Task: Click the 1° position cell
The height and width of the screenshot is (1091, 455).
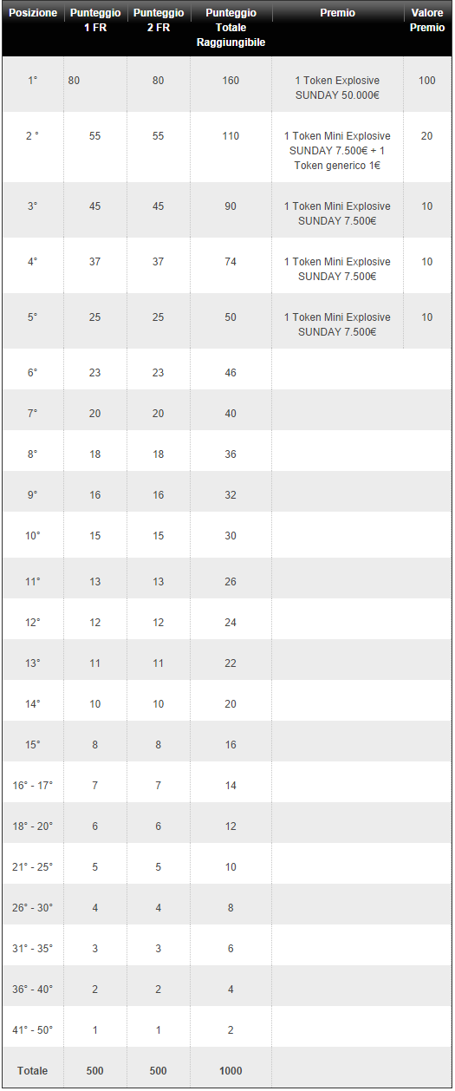Action: coord(33,81)
